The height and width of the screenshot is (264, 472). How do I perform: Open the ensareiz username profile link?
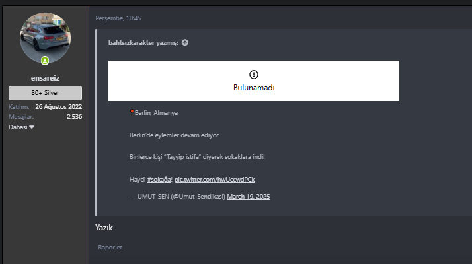(x=45, y=78)
